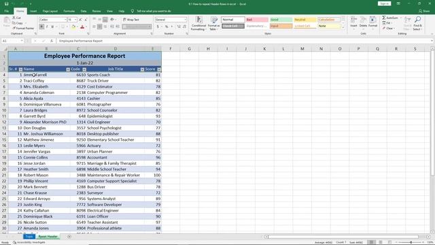
Task: Switch to the Insert ribbon tab
Action: (33, 11)
